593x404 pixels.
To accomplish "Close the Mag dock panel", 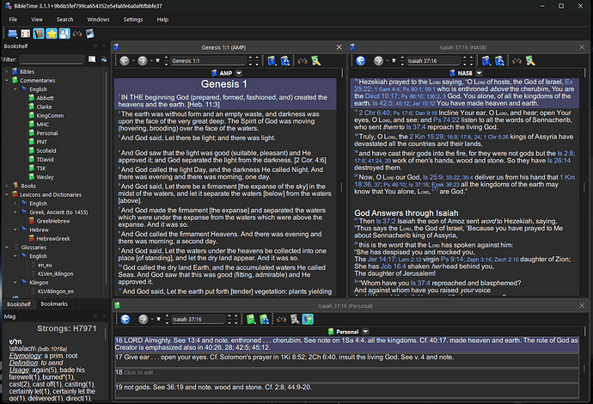I will 104,316.
